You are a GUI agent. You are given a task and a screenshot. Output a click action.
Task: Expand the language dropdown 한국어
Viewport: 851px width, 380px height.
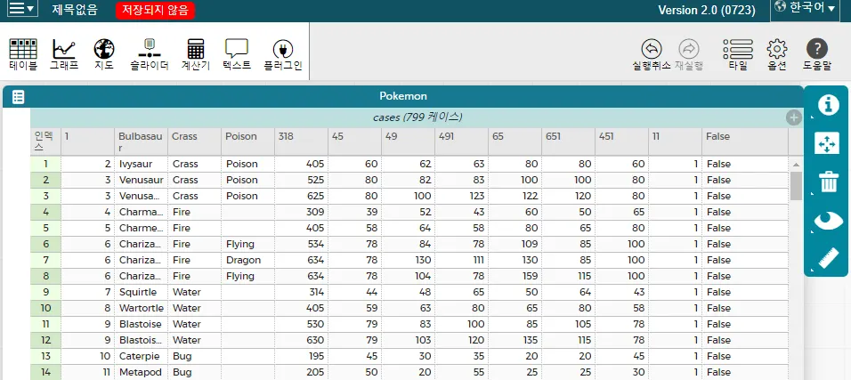(806, 9)
